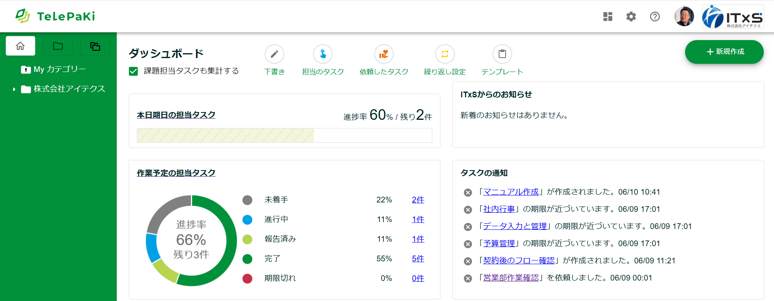Select My カテゴリー in sidebar

coord(59,70)
